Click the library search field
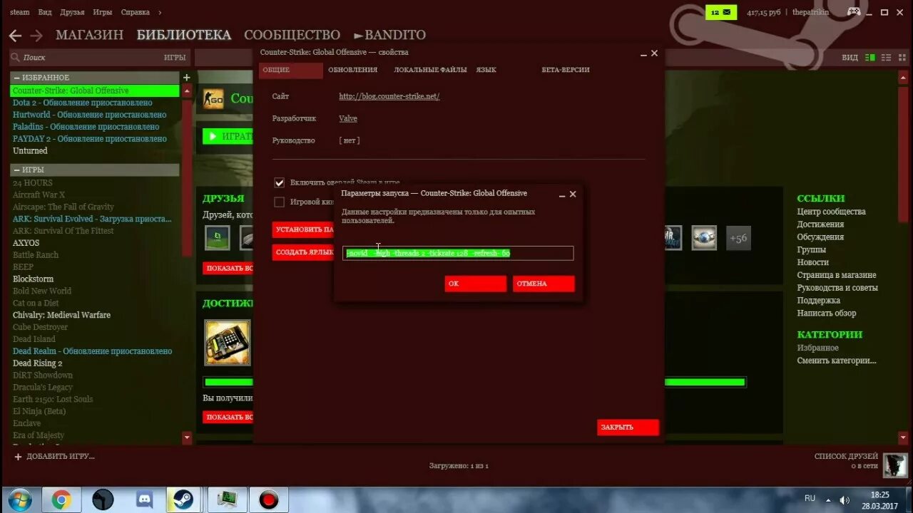Viewport: 913px width, 513px height. 87,58
